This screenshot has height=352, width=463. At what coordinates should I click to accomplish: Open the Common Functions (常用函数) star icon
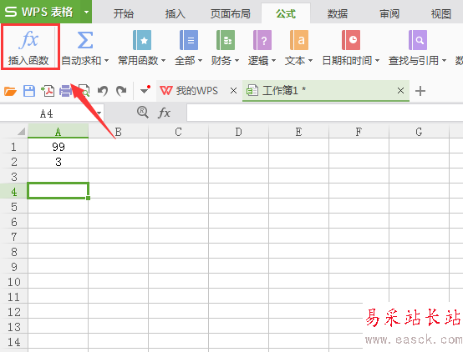click(142, 40)
